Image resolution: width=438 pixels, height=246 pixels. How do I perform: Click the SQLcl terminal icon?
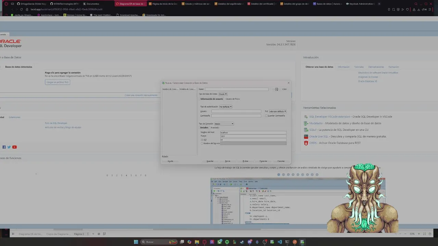[306, 130]
